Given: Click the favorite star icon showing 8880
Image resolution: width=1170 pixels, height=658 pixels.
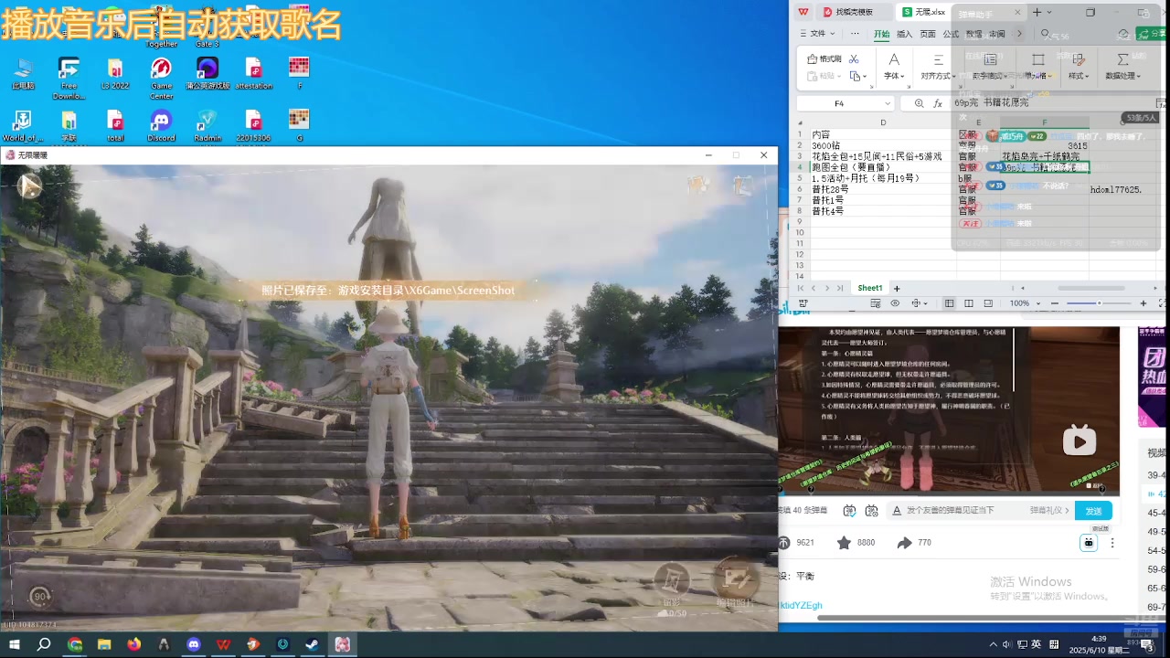Looking at the screenshot, I should pos(844,543).
